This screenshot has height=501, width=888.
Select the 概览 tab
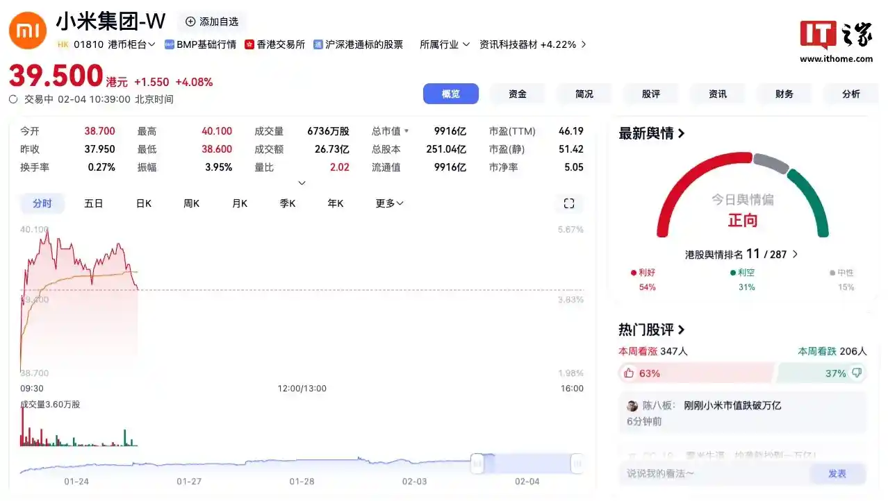coord(451,94)
